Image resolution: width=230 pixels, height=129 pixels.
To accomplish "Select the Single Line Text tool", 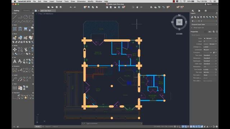I will 20,61.
